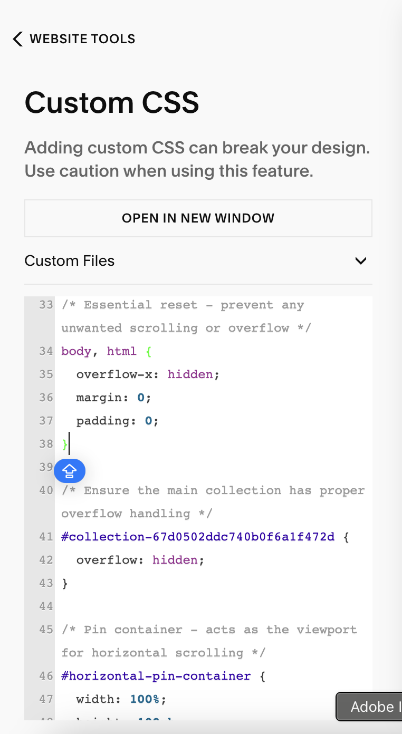The image size is (402, 734).
Task: Click empty line 44 in editor
Action: (211, 606)
